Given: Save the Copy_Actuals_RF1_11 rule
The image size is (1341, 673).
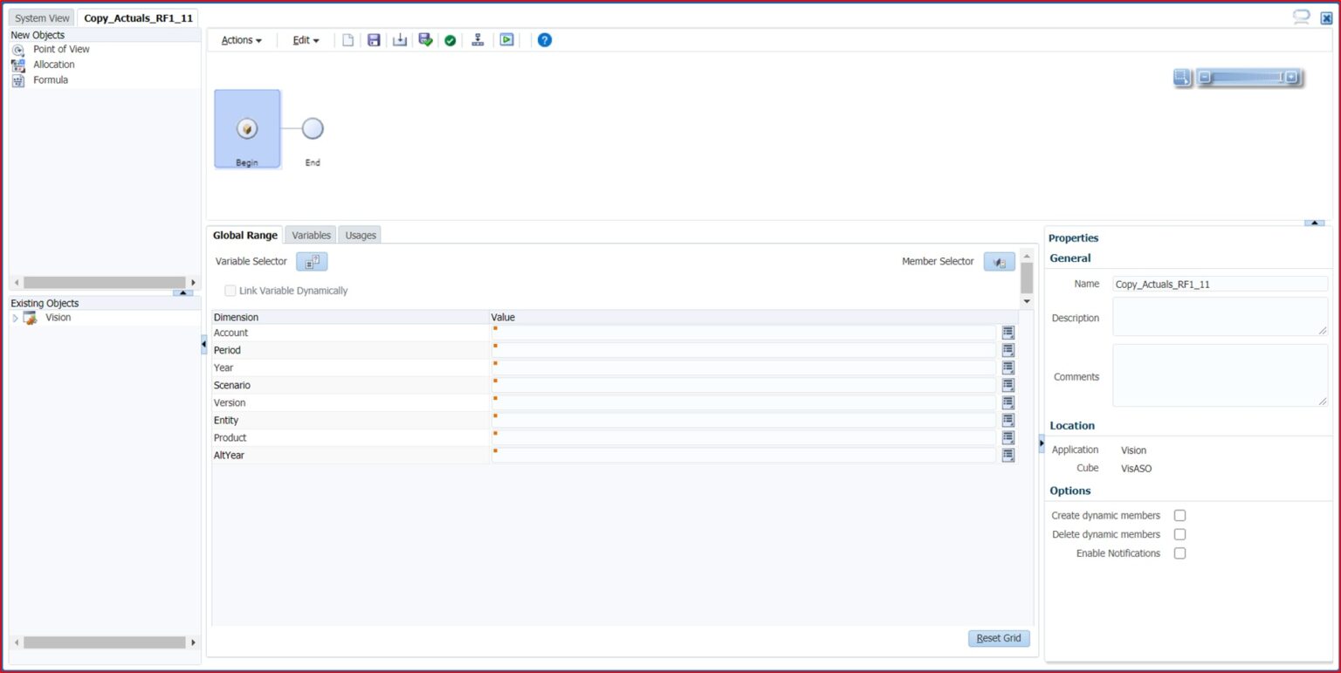Looking at the screenshot, I should (x=374, y=39).
